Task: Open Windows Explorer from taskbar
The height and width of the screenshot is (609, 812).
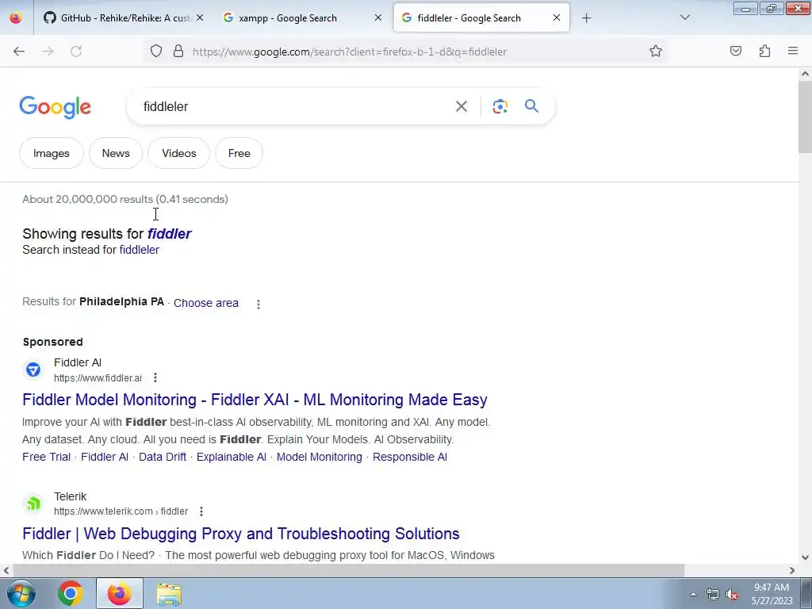Action: 170,593
